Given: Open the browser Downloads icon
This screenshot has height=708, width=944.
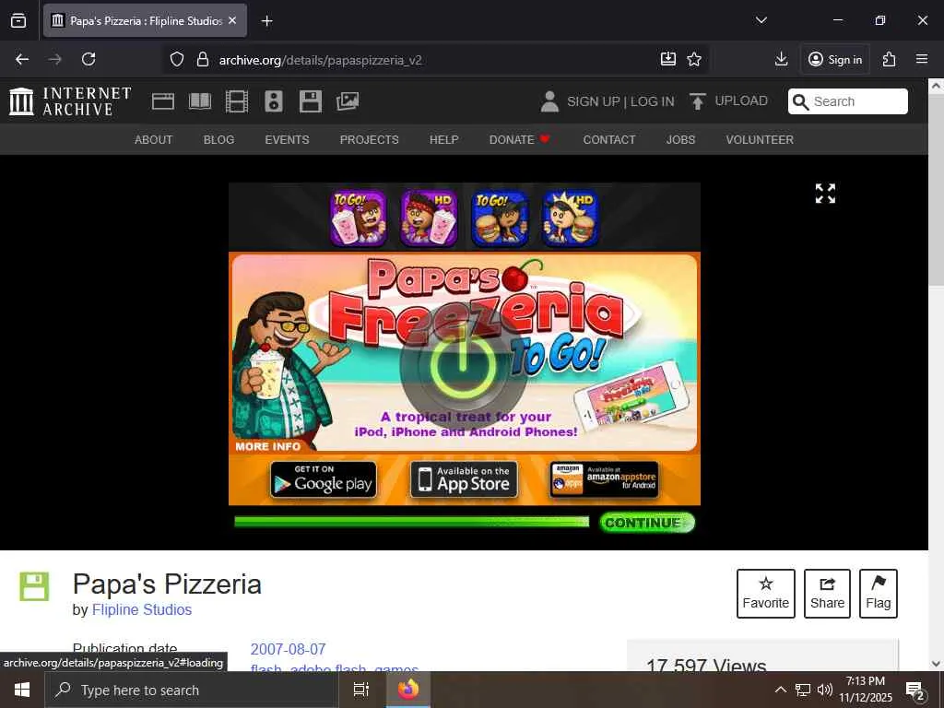Looking at the screenshot, I should coord(781,59).
